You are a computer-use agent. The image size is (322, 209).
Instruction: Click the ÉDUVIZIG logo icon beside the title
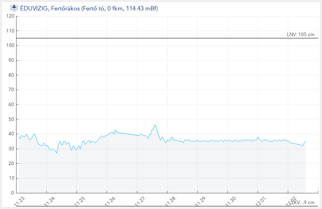point(14,7)
